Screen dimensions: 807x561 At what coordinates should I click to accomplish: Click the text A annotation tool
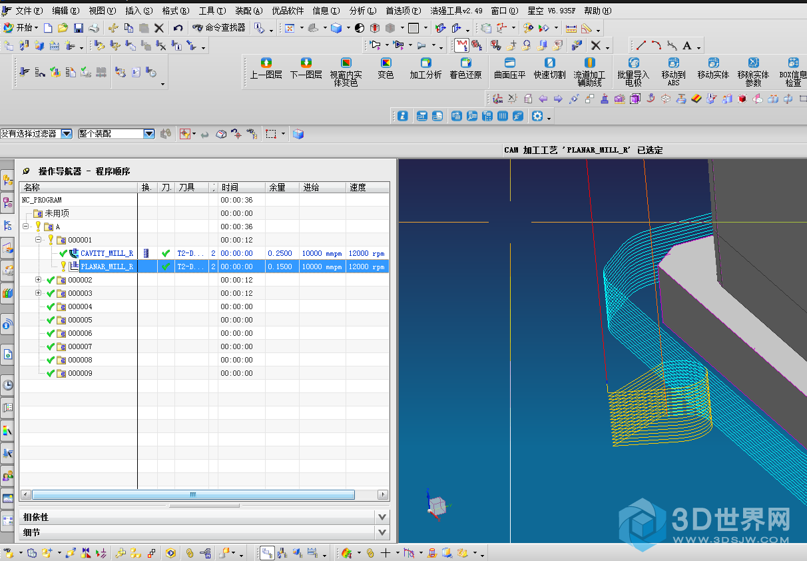coord(687,46)
